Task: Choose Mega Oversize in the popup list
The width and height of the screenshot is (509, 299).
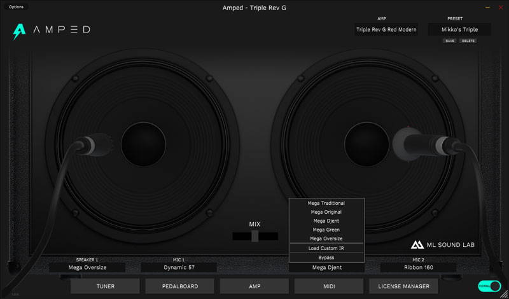Action: tap(326, 239)
